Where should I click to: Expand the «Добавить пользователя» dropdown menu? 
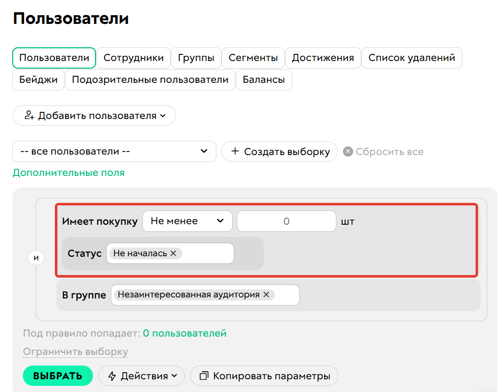163,115
